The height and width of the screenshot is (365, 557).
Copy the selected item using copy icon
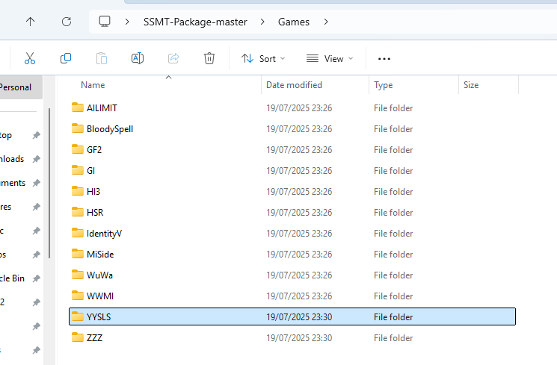tap(66, 58)
